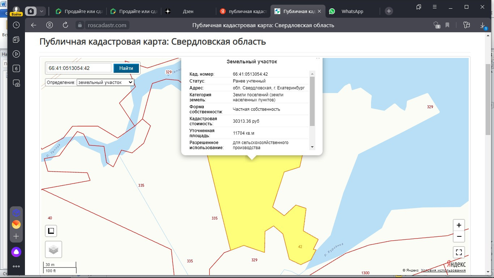Reload the page with the refresh icon
The width and height of the screenshot is (494, 278).
[65, 25]
